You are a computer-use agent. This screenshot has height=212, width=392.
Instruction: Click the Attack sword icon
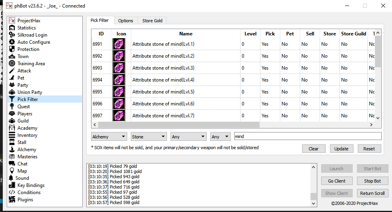pyautogui.click(x=12, y=71)
